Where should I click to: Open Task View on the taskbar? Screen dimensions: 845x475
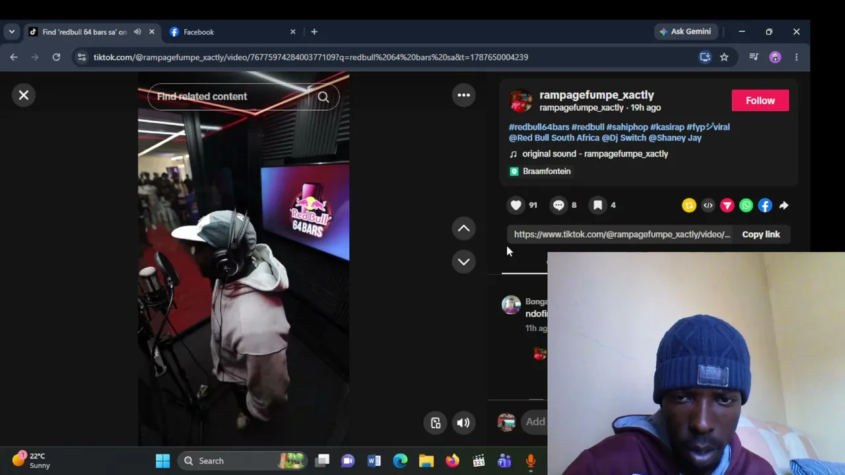(x=322, y=460)
